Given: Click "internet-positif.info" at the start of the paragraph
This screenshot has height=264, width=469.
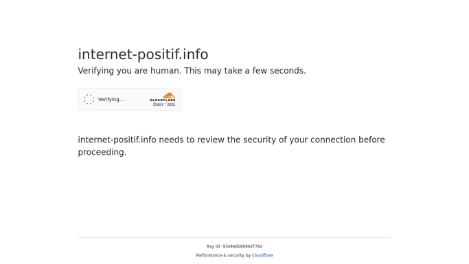Looking at the screenshot, I should 117,140.
